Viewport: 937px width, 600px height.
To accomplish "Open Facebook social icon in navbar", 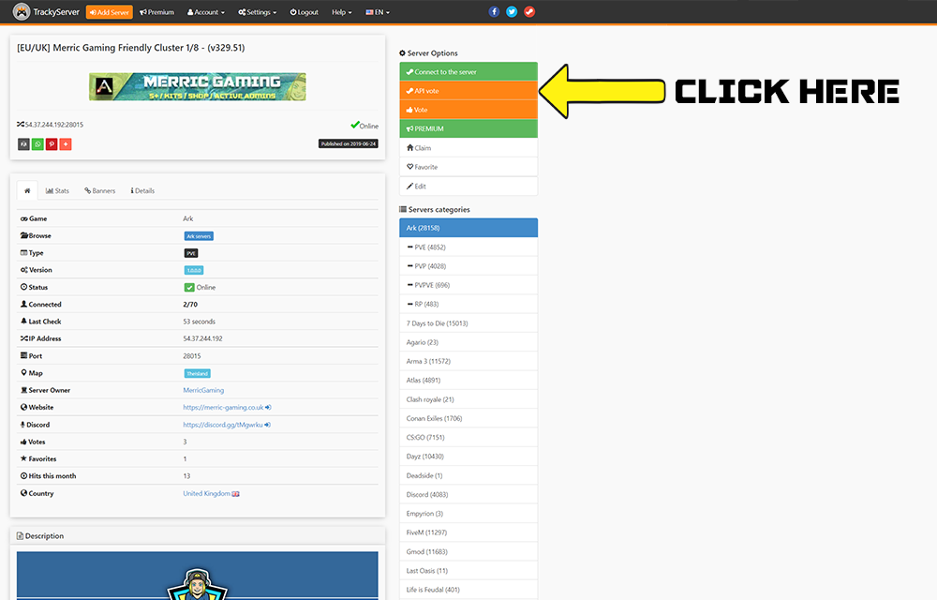I will [x=494, y=12].
